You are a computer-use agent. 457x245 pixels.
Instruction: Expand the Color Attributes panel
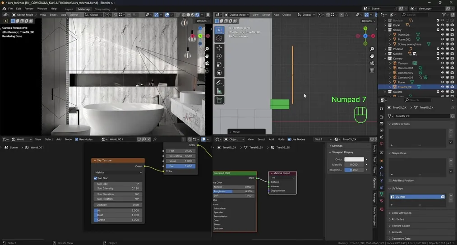(x=402, y=213)
